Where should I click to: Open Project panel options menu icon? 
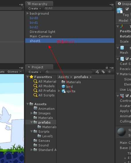coord(112,68)
